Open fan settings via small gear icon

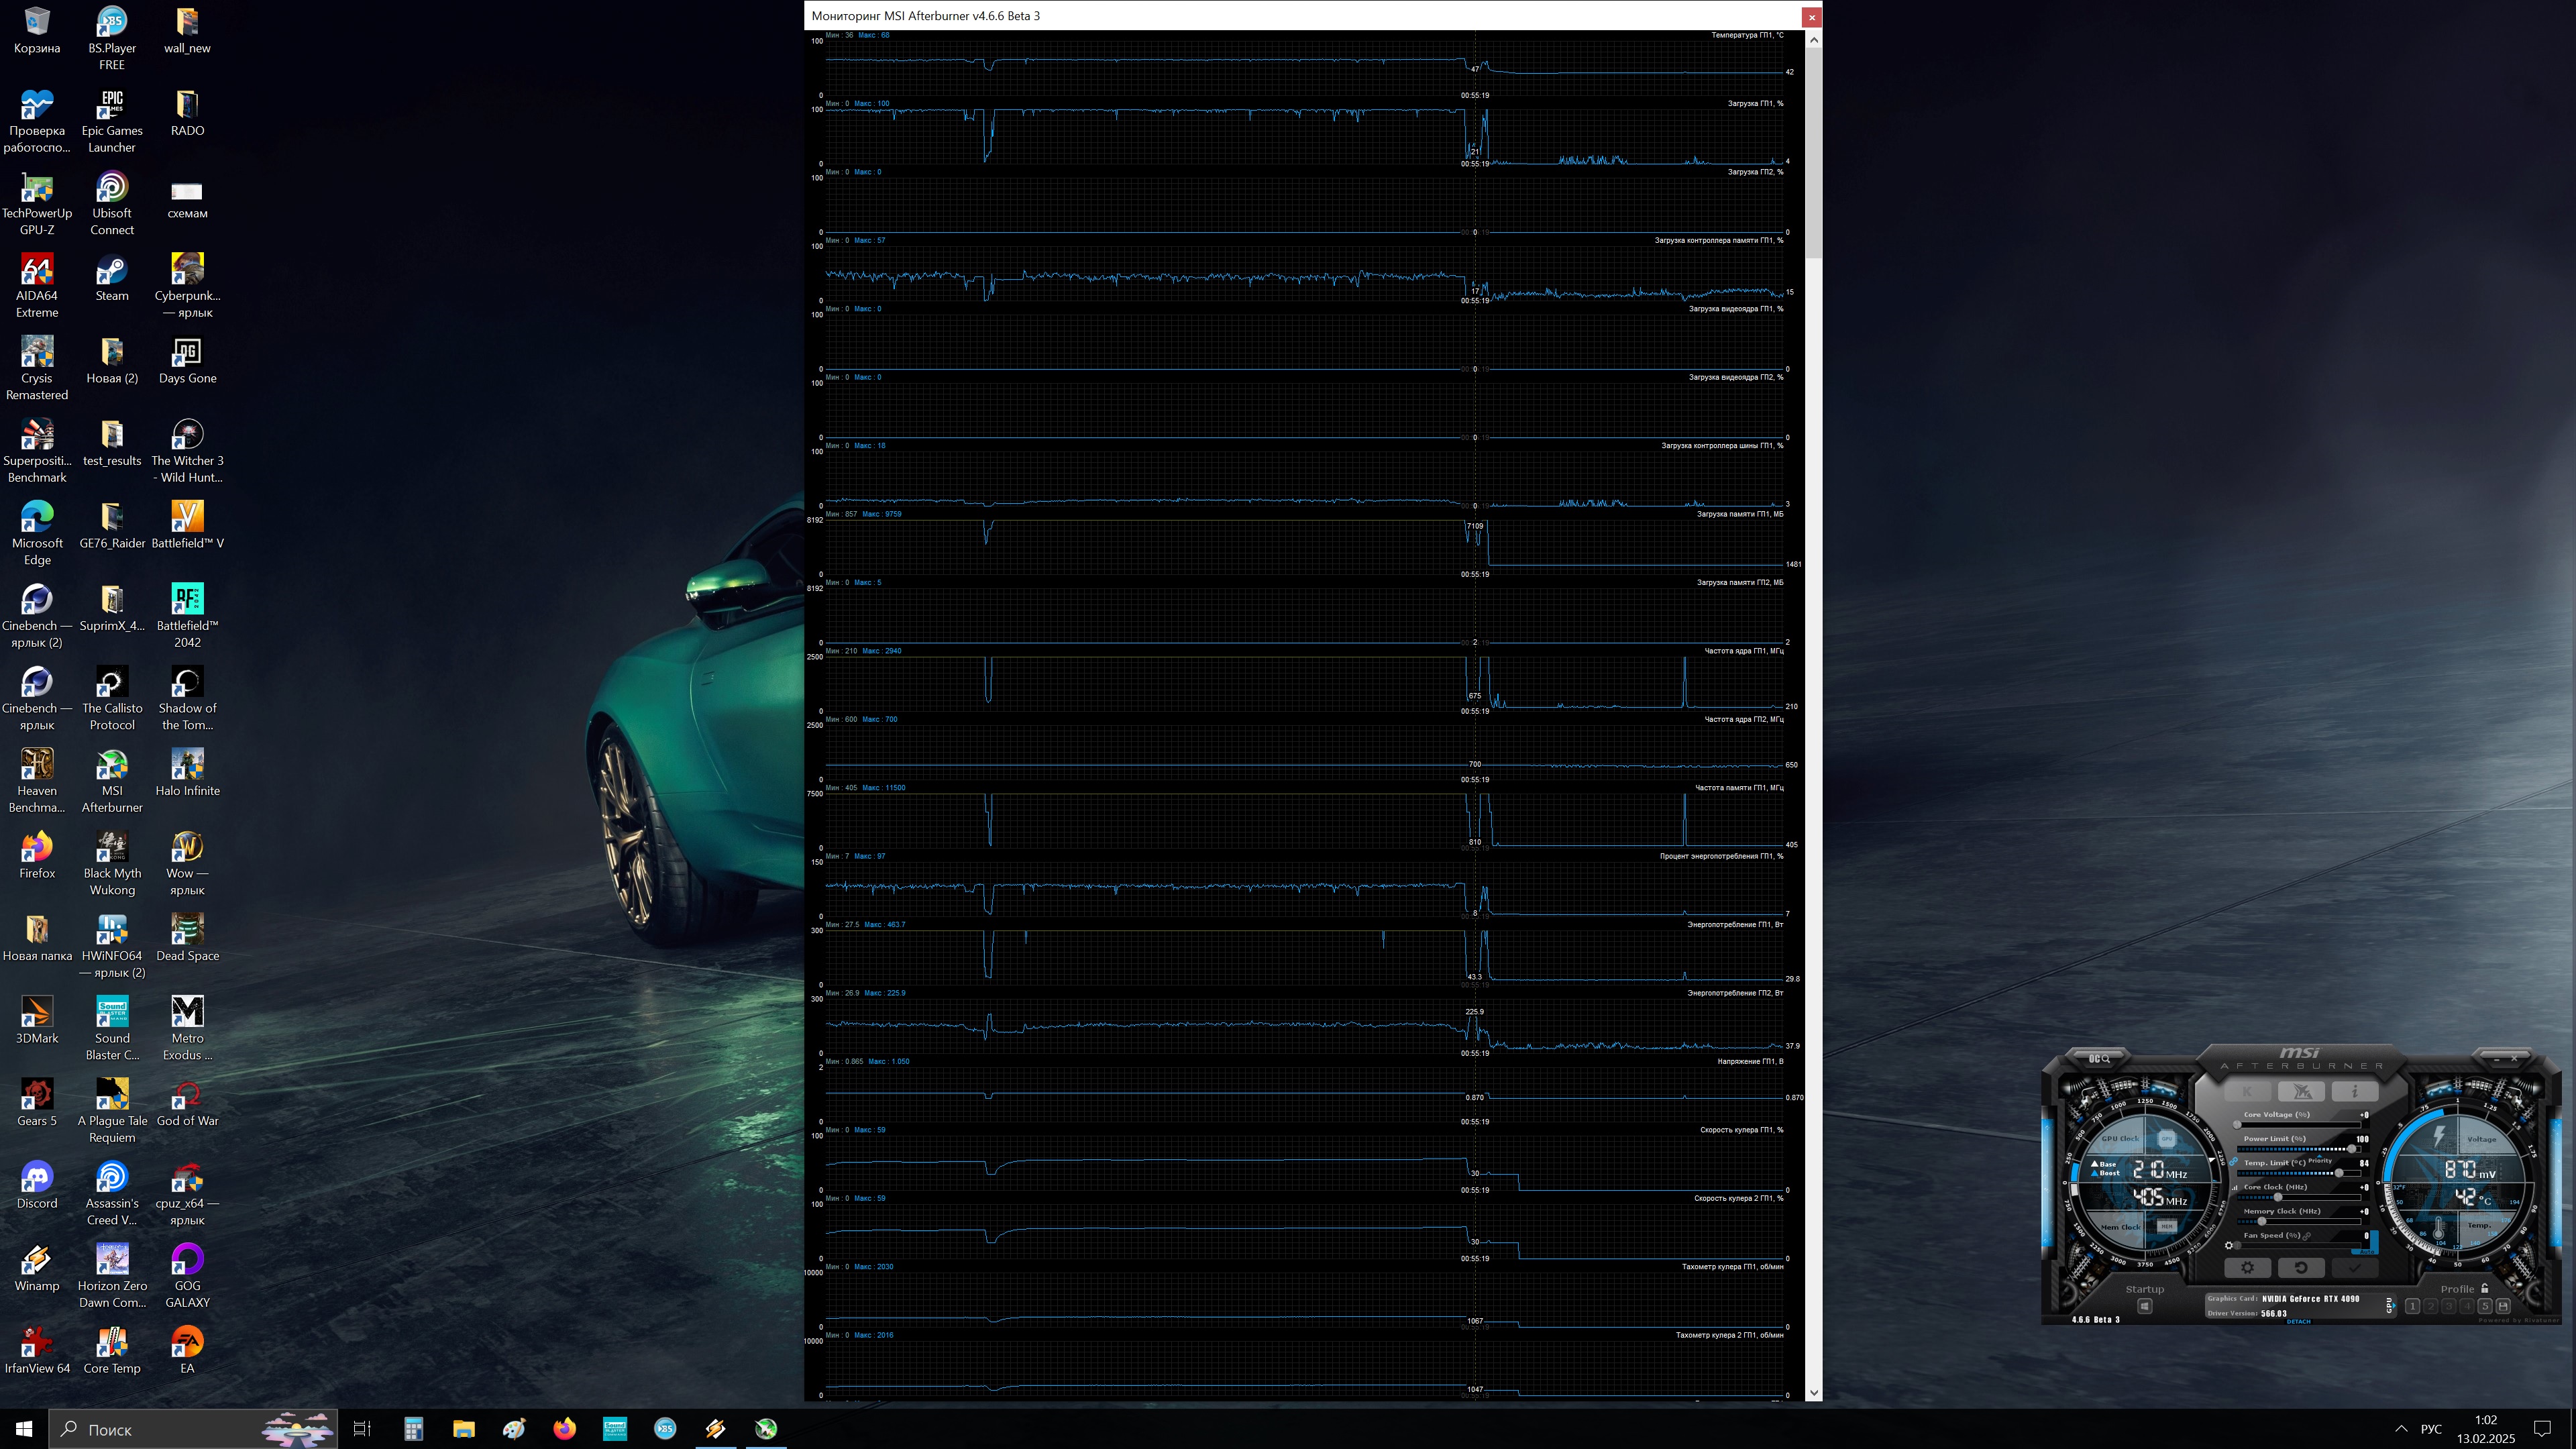2229,1246
